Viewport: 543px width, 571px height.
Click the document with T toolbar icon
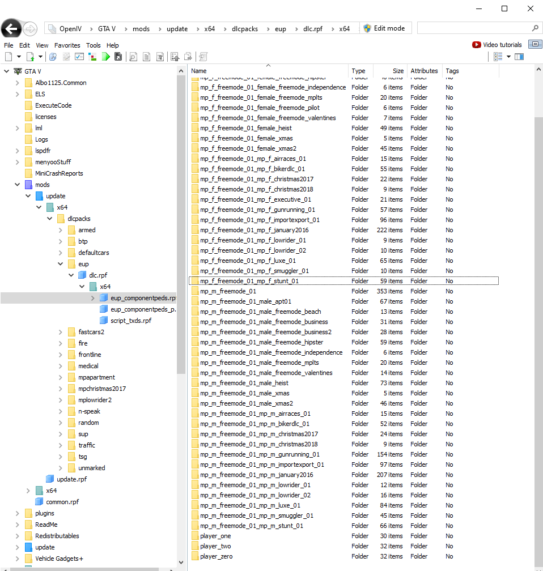(x=160, y=57)
